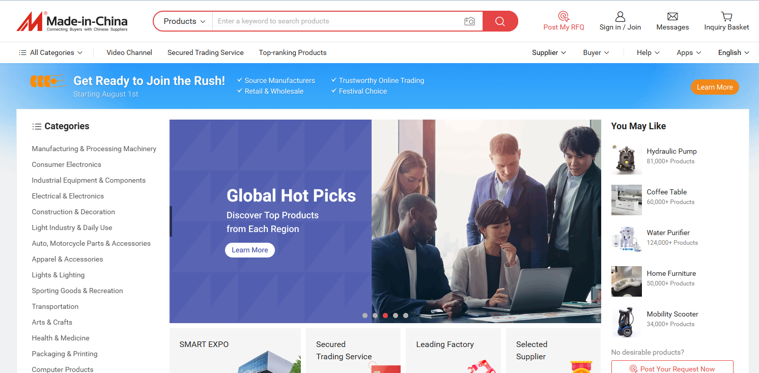Click the Post My RFQ target icon
This screenshot has width=759, height=373.
tap(564, 16)
